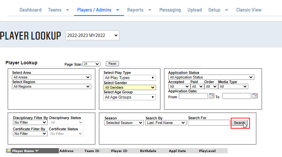Open the Reports menu

pos(139,10)
